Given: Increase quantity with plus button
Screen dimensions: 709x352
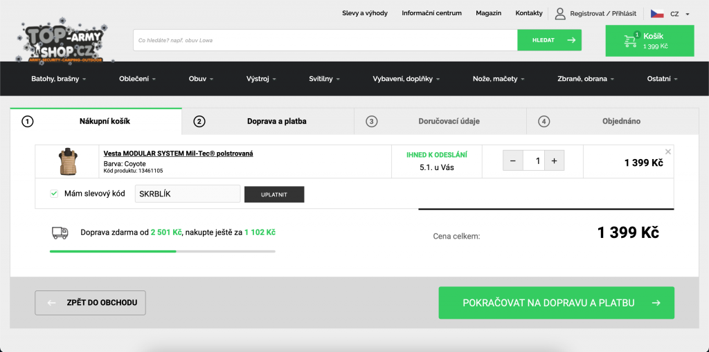Looking at the screenshot, I should (555, 161).
